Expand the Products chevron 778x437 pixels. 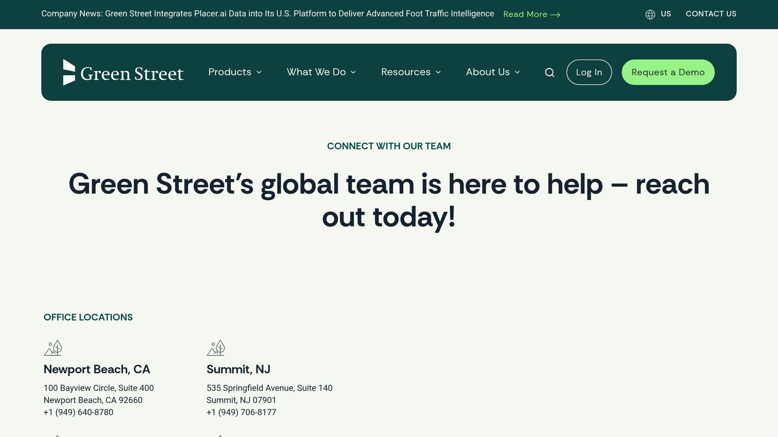pos(259,72)
